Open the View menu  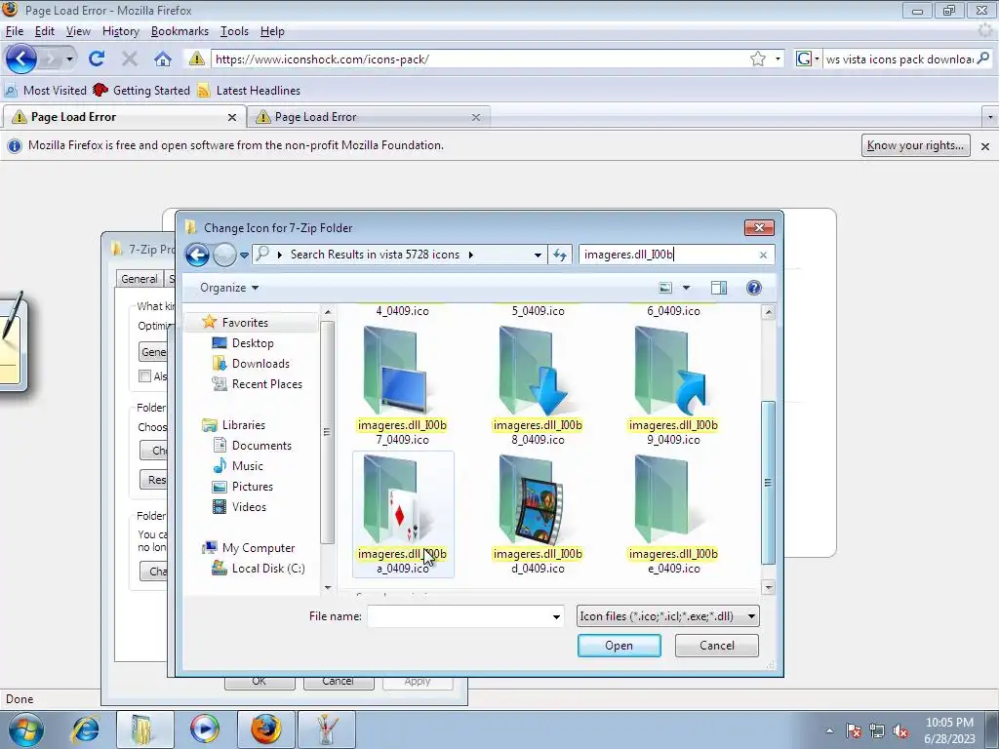click(x=78, y=31)
